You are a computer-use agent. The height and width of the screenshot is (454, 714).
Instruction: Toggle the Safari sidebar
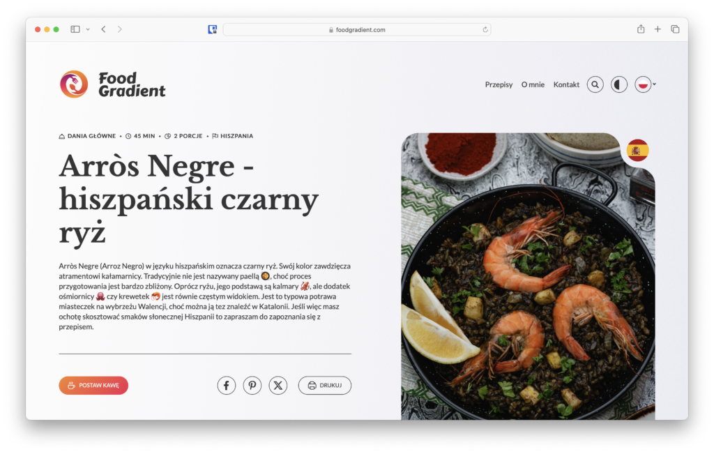click(x=75, y=29)
